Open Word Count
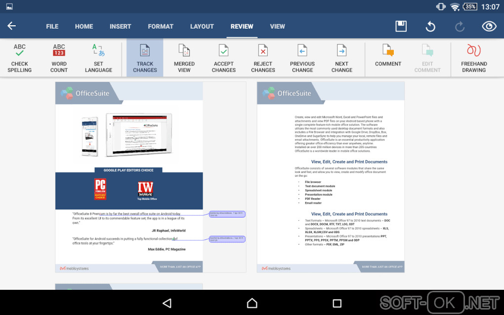The height and width of the screenshot is (315, 504). (59, 58)
